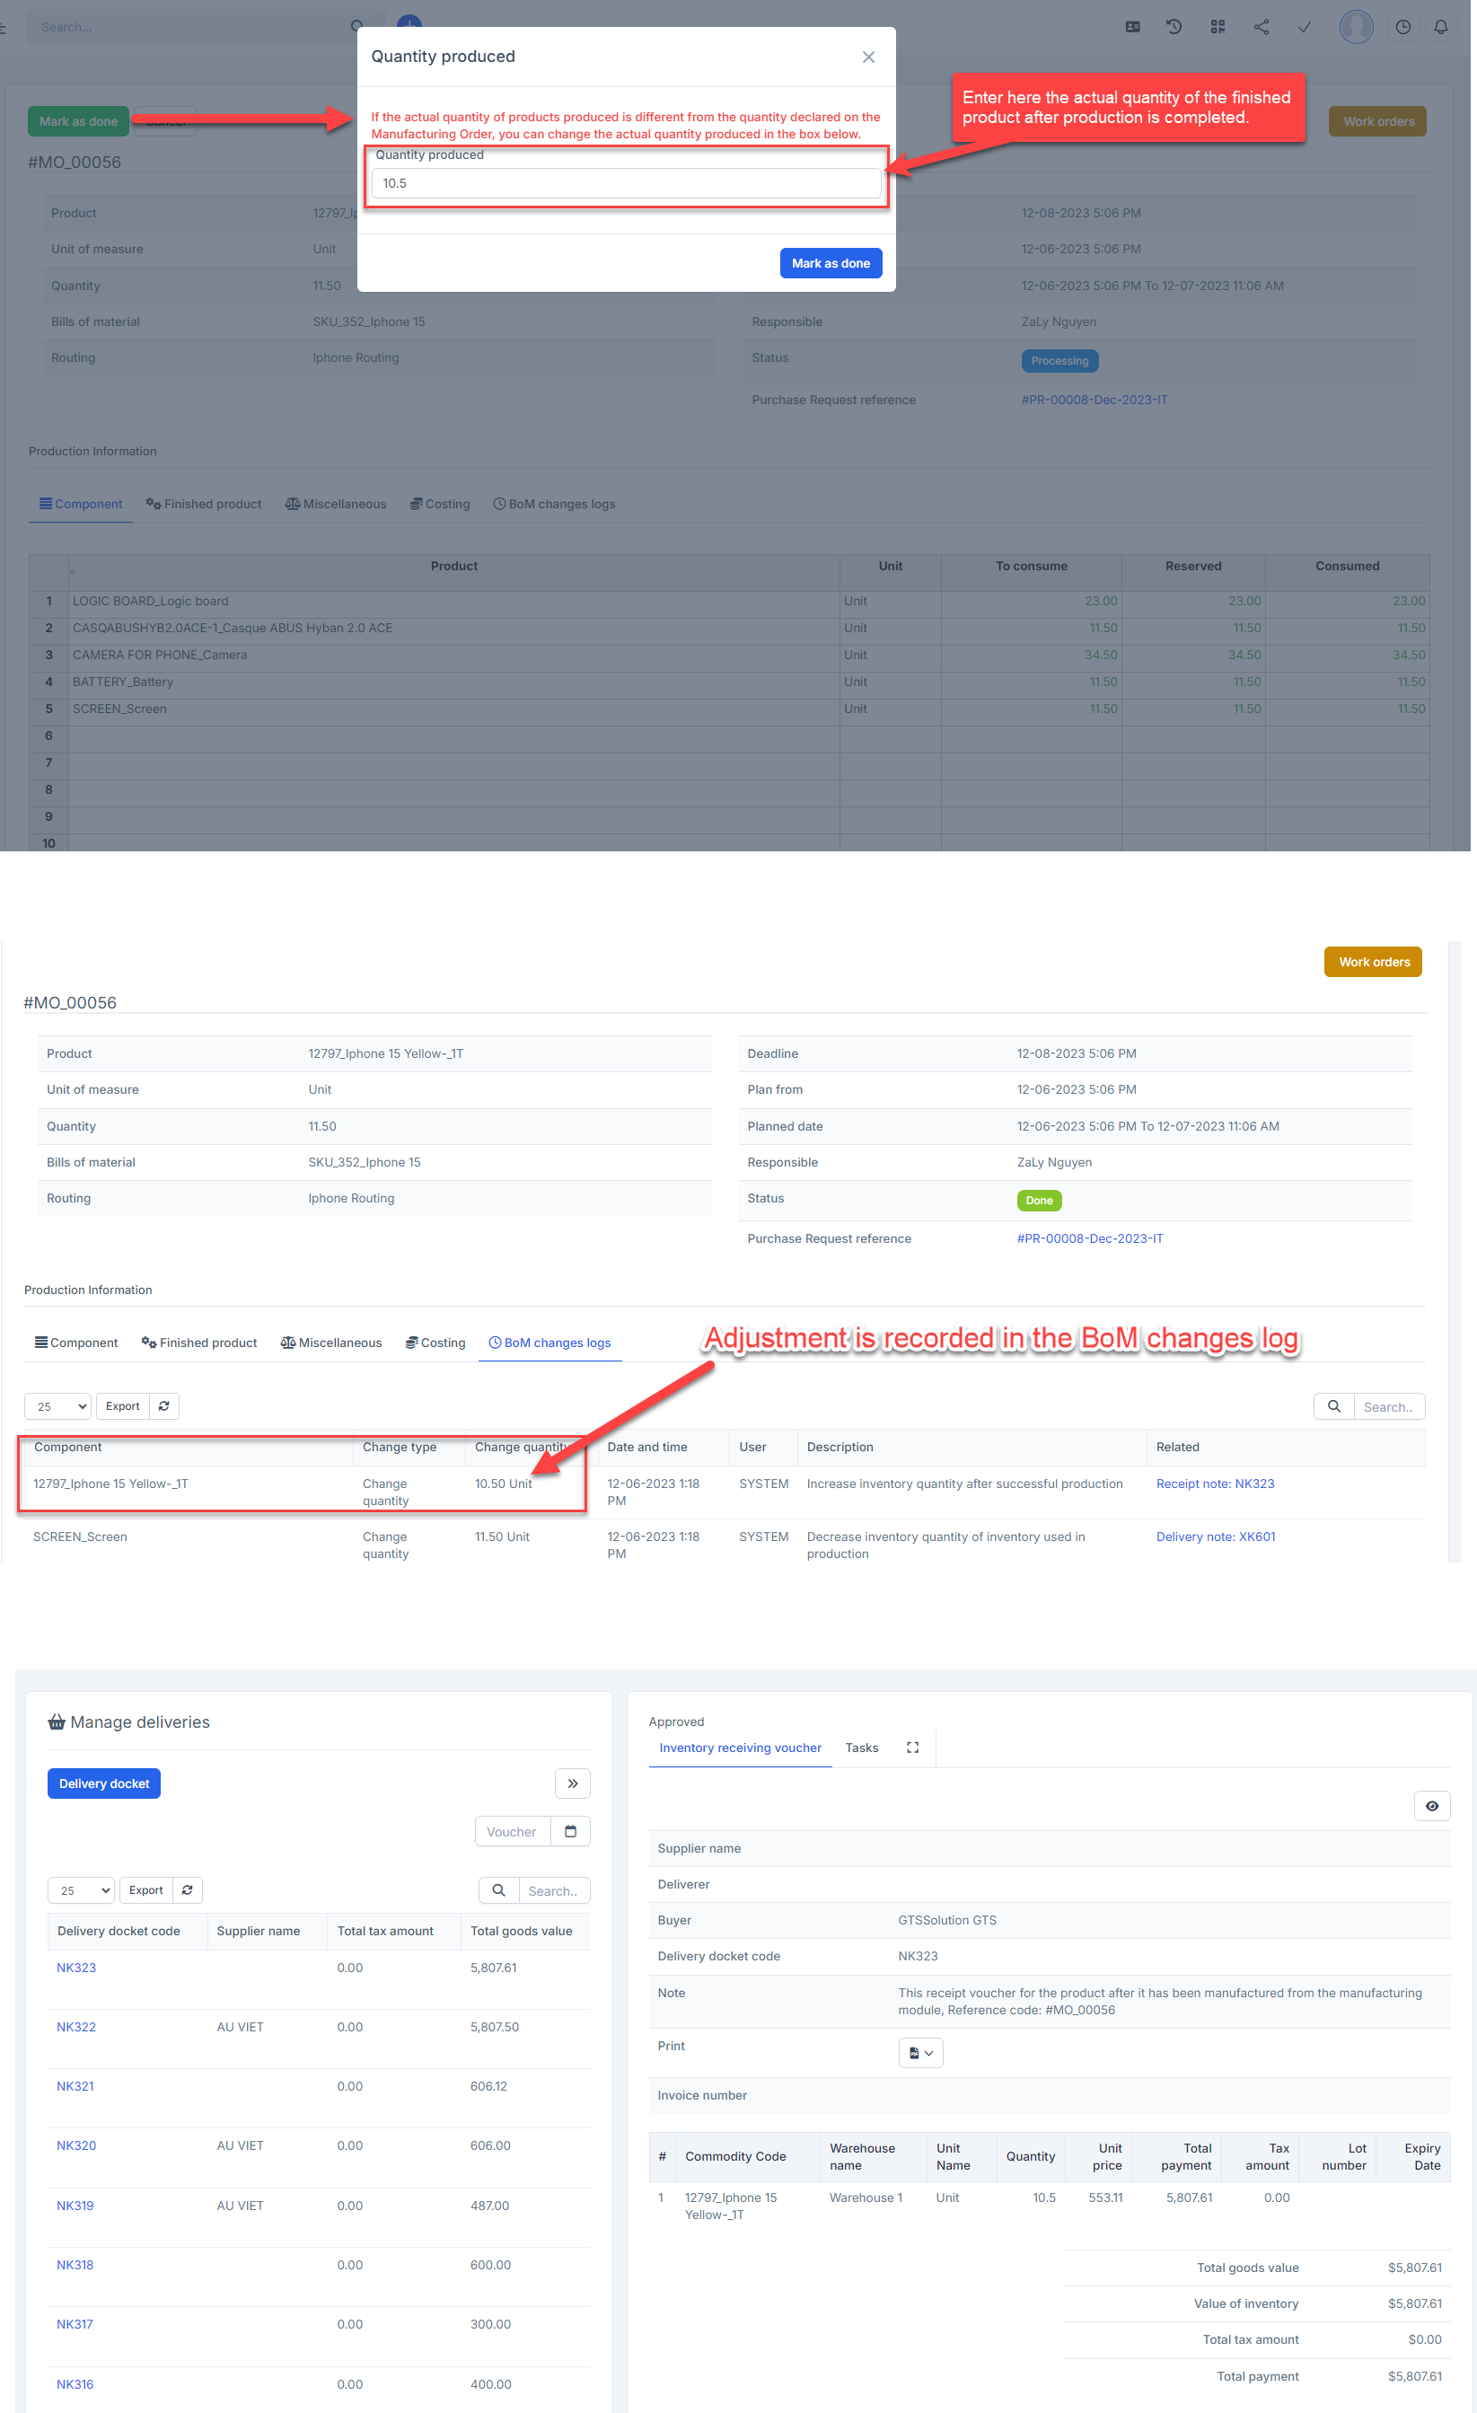Open page size dropdown above BoM logs table
The image size is (1477, 2413).
(x=57, y=1406)
